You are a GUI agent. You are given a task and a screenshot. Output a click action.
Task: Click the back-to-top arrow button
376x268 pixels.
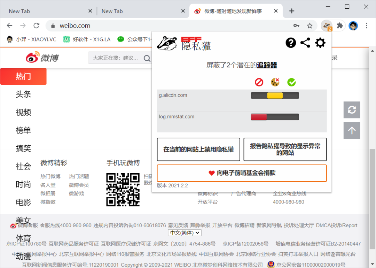(352, 131)
